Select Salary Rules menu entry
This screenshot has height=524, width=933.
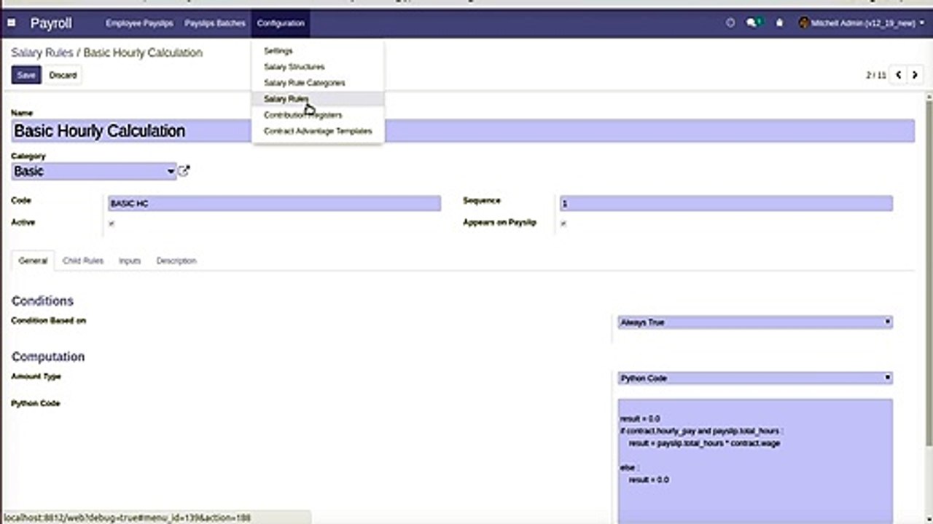click(318, 99)
